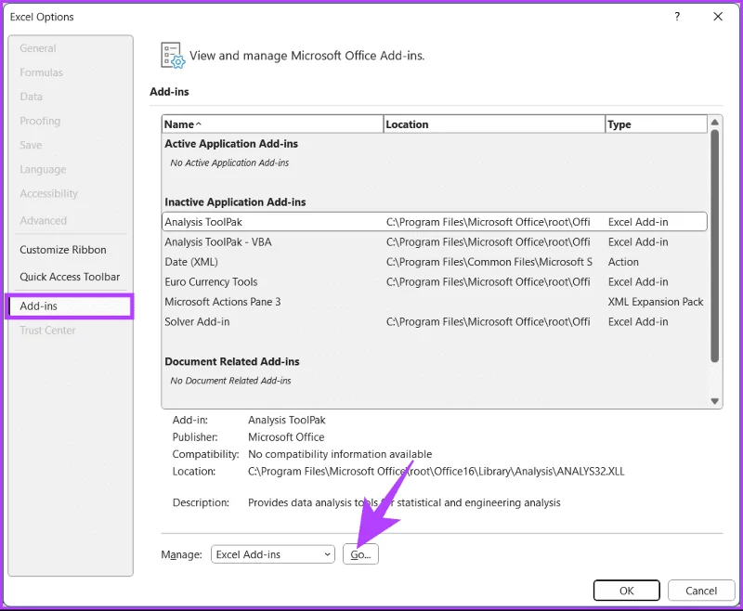Click the Add-ins gear list icon
The image size is (743, 611).
click(173, 56)
